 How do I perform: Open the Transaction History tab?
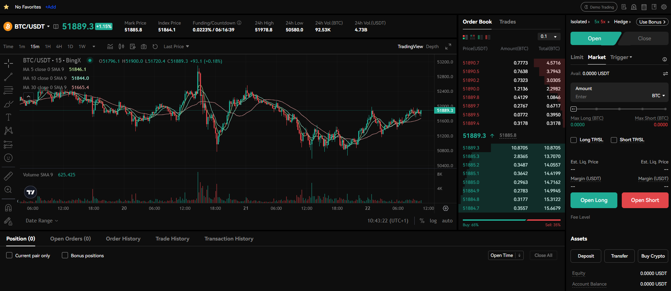pos(229,238)
